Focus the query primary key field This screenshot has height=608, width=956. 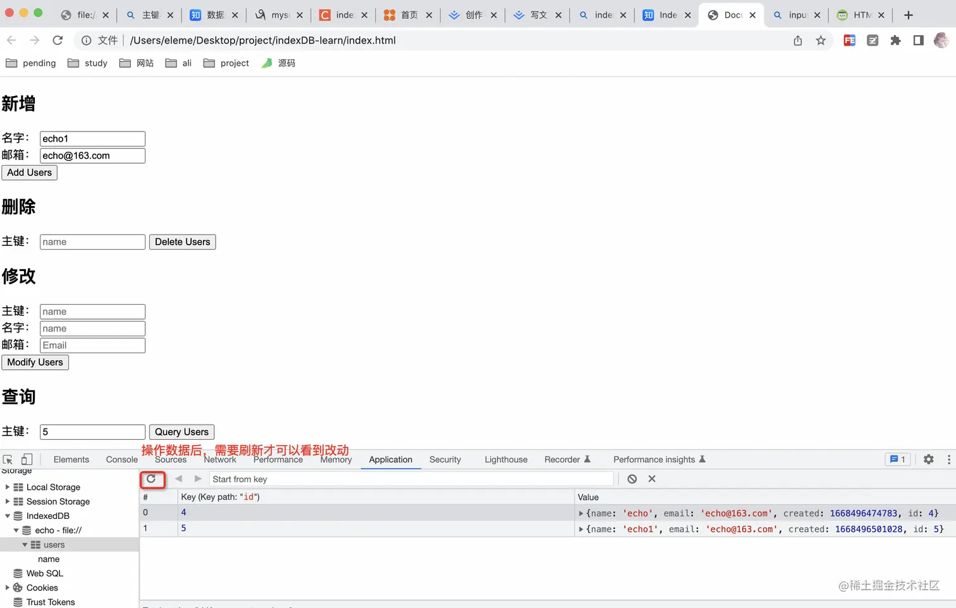click(x=92, y=432)
